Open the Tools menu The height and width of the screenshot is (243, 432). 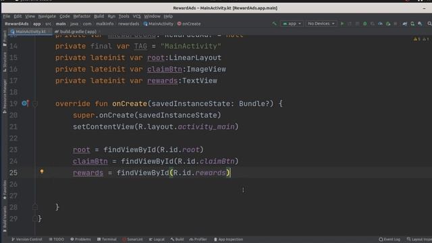124,16
